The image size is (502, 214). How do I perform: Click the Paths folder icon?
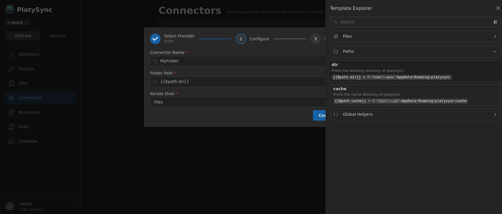coord(336,51)
